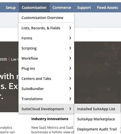Open SuiteApp Marketplace
The image size is (121, 134).
click(x=97, y=119)
